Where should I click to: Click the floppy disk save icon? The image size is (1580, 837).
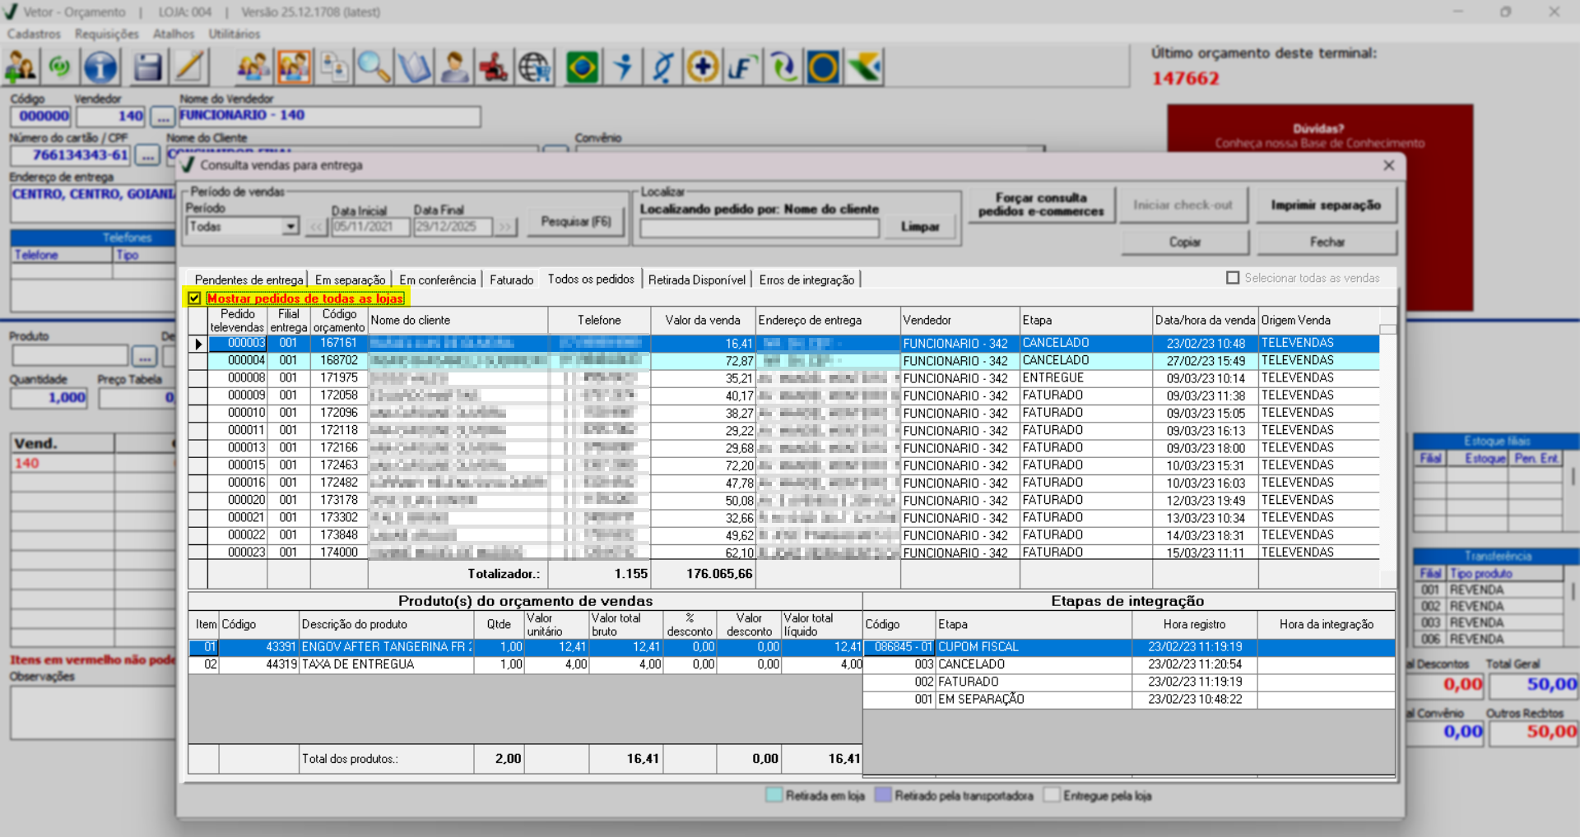147,67
